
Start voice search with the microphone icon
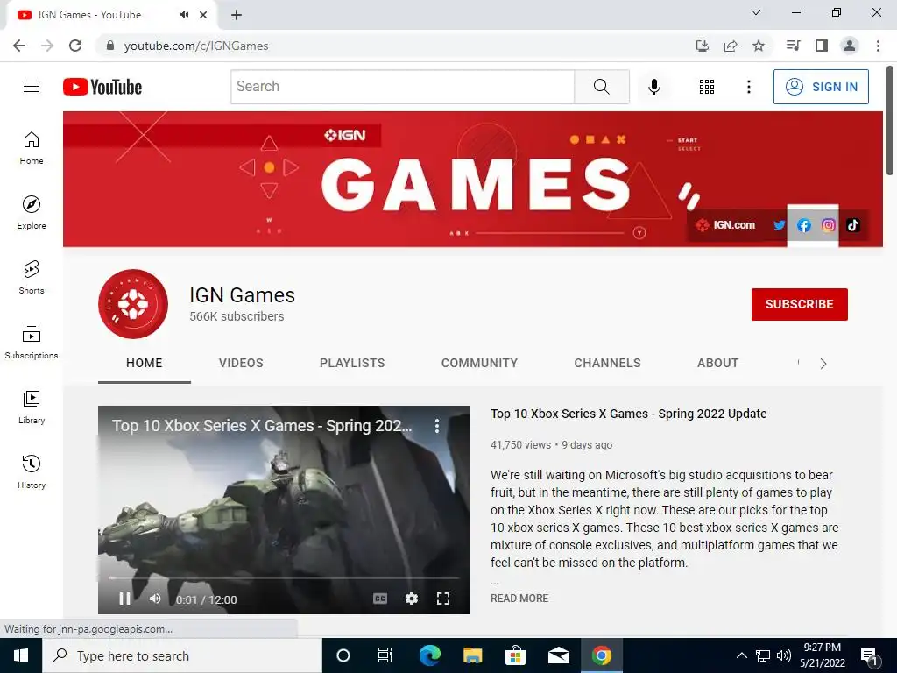coord(653,87)
